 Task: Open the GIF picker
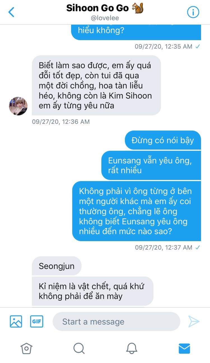(x=37, y=321)
